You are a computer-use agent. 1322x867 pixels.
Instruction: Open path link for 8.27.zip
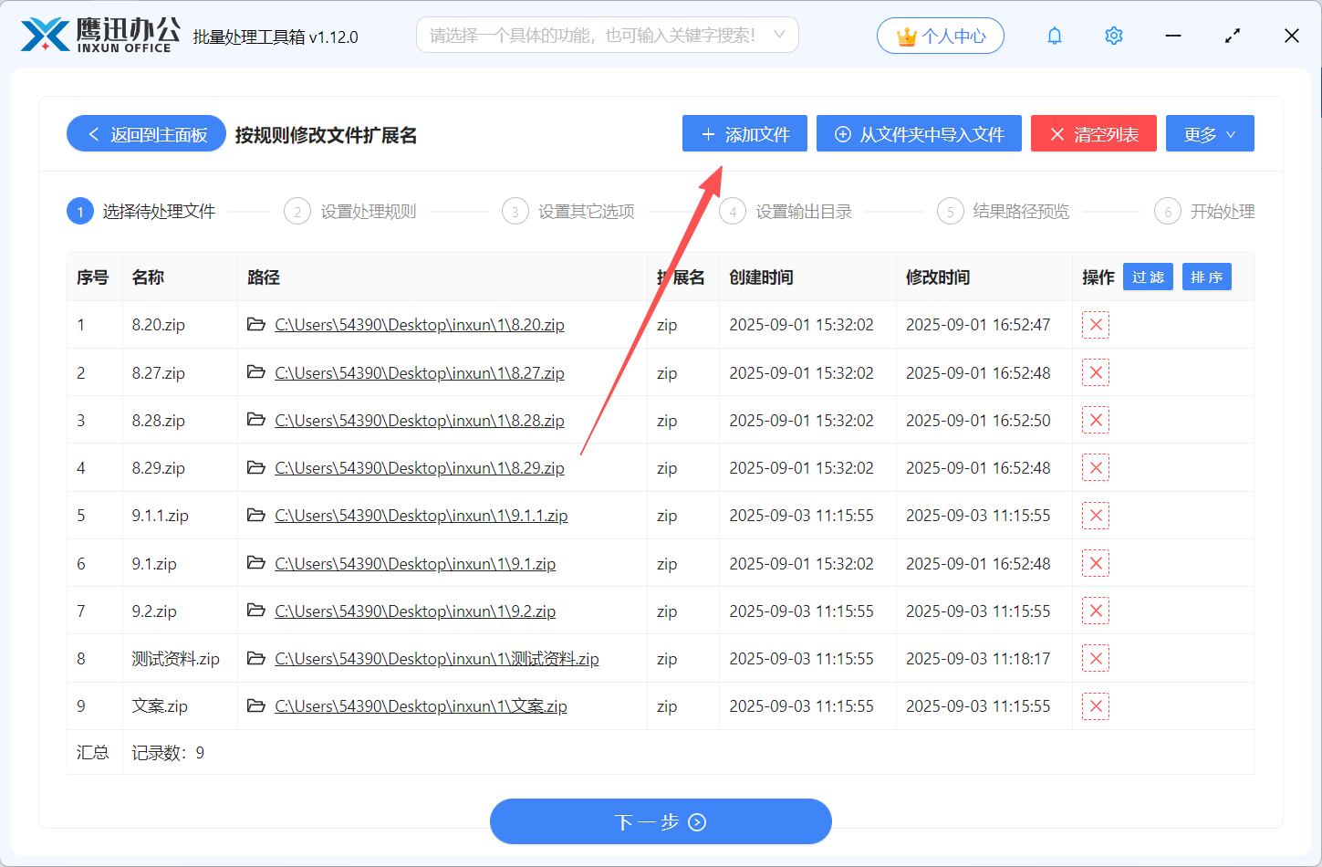[x=420, y=372]
